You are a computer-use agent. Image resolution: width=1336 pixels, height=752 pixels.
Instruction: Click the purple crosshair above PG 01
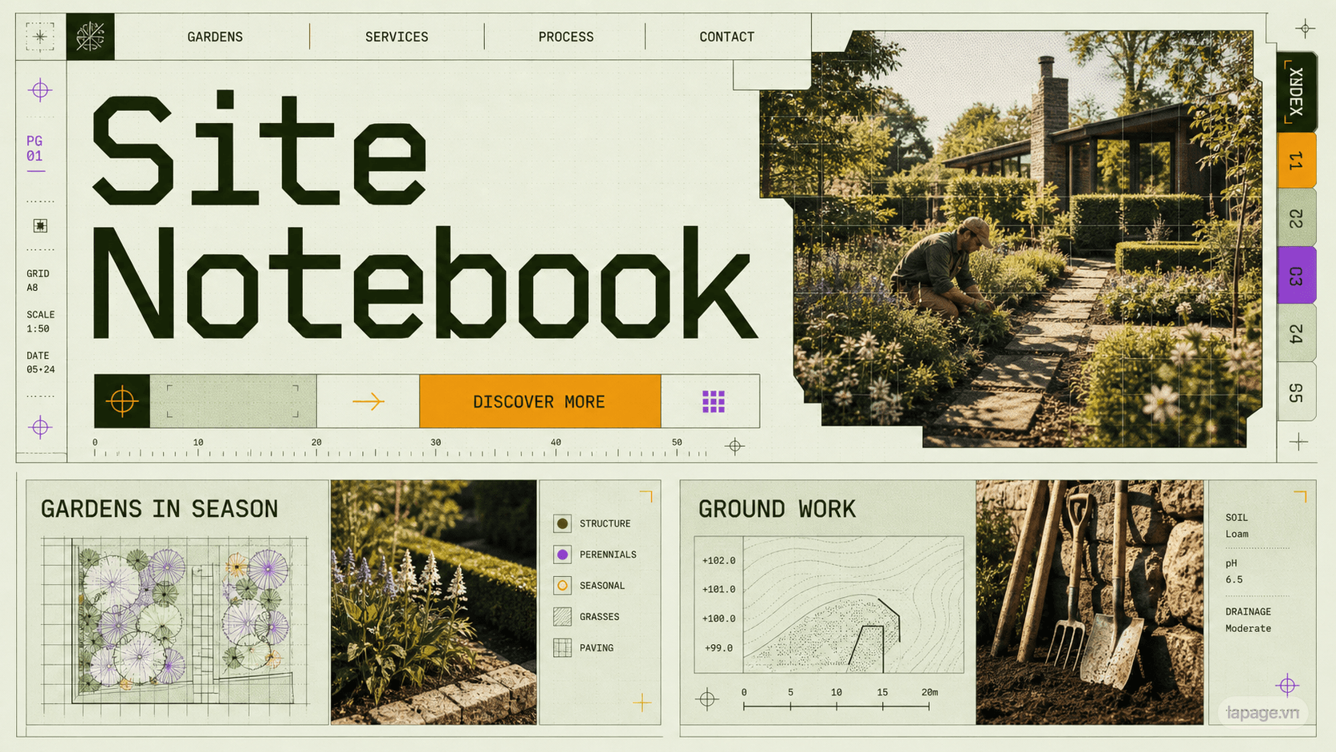[x=40, y=90]
